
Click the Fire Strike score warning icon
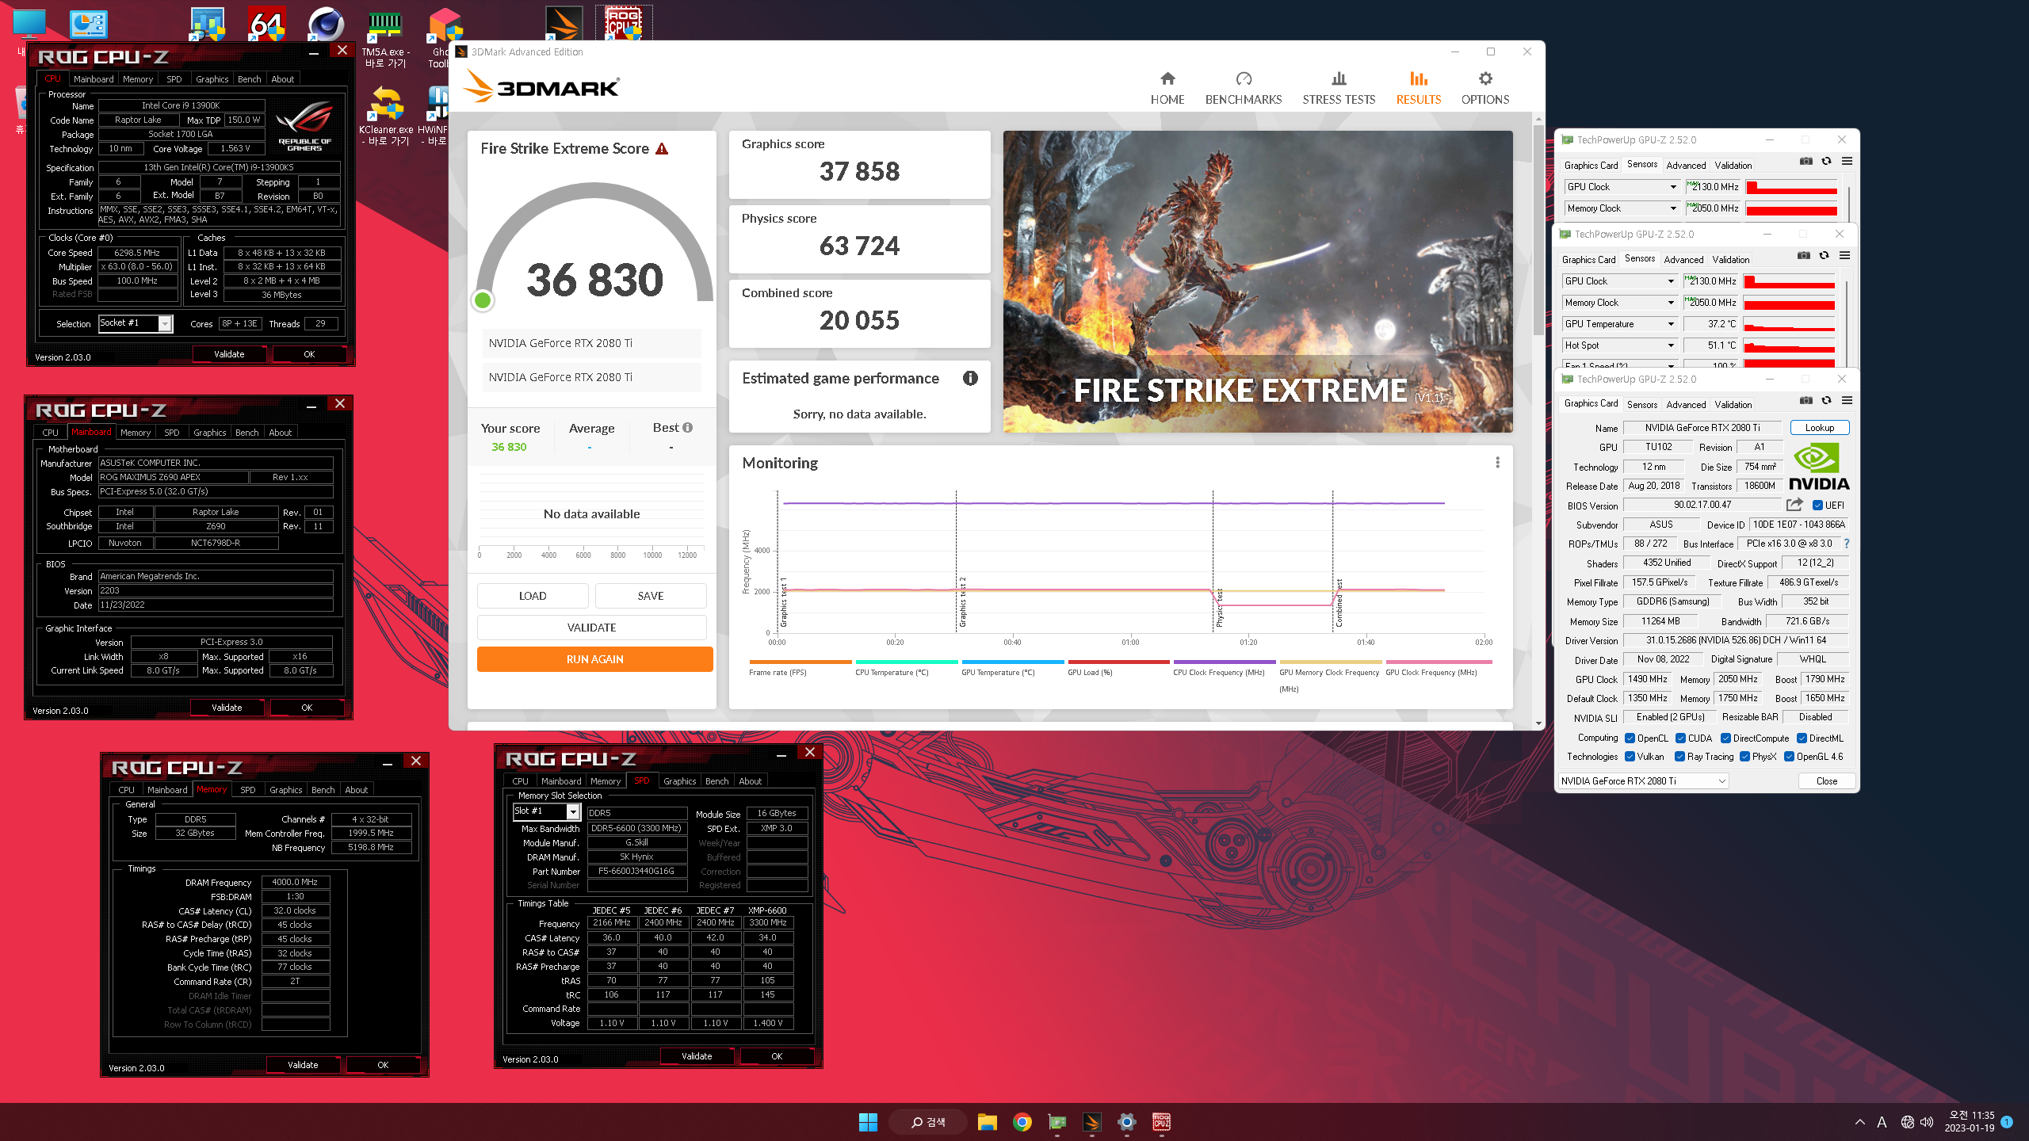click(662, 149)
